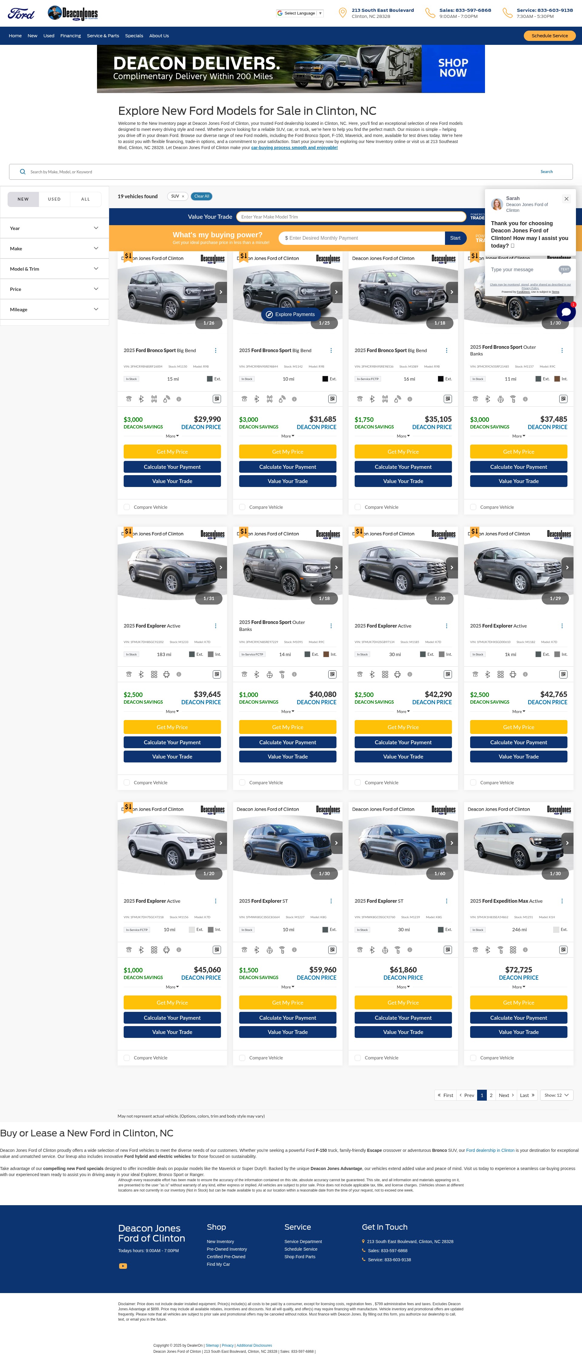Screen dimensions: 582x1367
Task: Click the Start buying power button
Action: [x=456, y=238]
